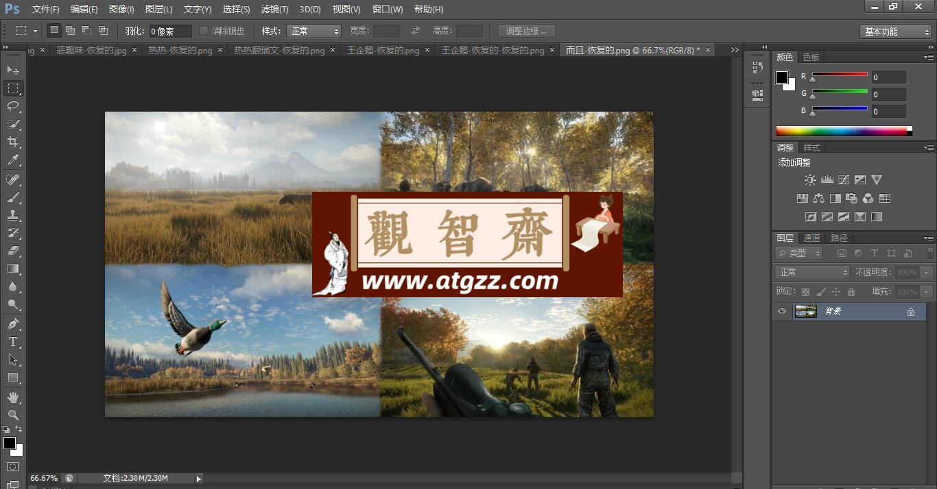Add a Curves adjustment layer
The image size is (937, 489).
click(843, 179)
